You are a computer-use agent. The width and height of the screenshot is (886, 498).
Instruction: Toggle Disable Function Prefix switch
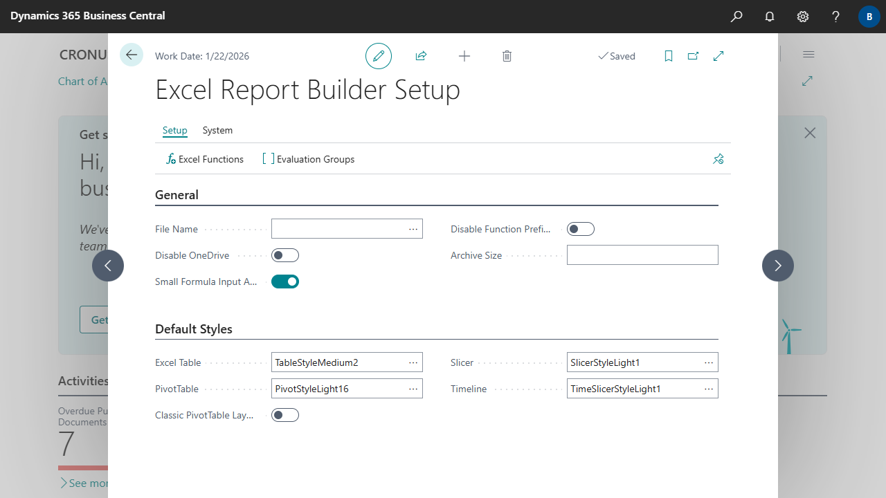coord(581,229)
